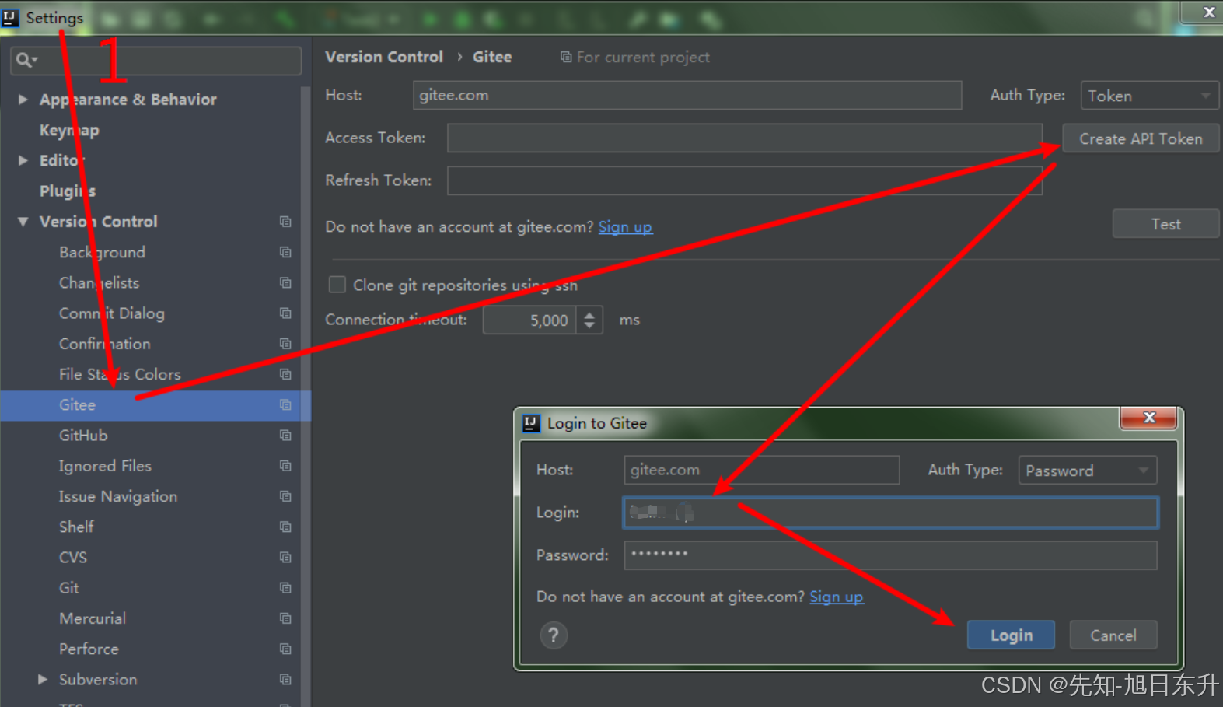Click the Login username field
The image size is (1223, 707).
(x=890, y=513)
